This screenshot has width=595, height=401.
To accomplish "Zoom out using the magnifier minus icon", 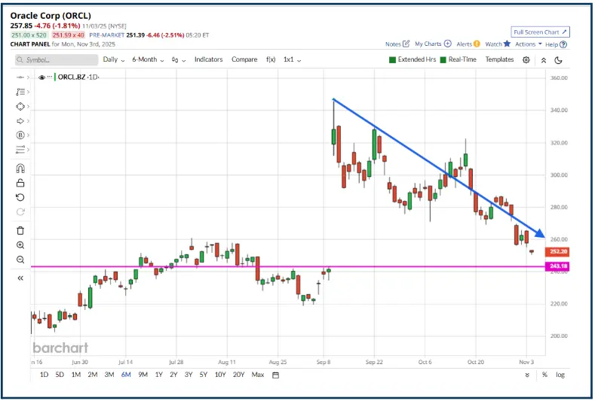I will click(20, 260).
